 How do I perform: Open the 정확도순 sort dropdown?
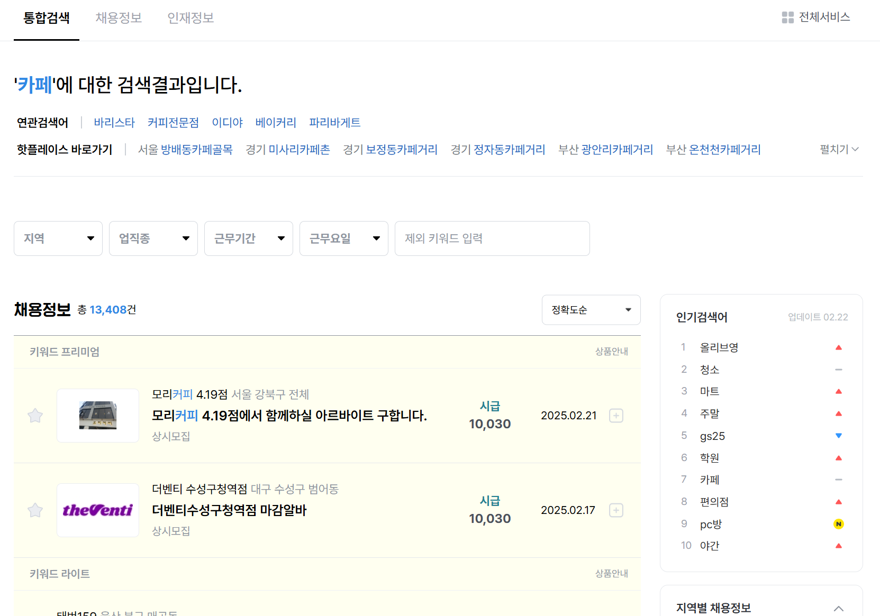coord(591,310)
